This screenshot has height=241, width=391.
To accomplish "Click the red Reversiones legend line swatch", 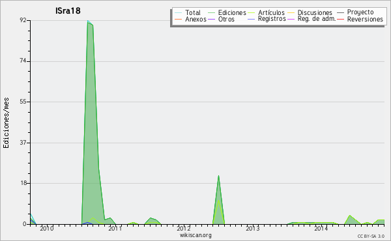I will (x=341, y=19).
